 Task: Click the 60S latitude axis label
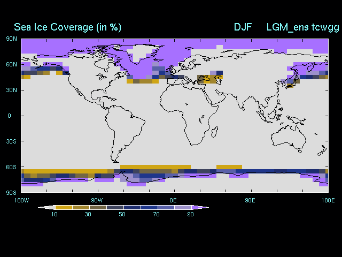pos(11,167)
